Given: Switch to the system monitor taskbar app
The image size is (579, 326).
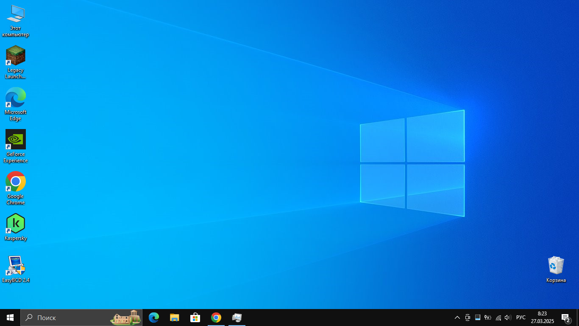Looking at the screenshot, I should point(237,318).
